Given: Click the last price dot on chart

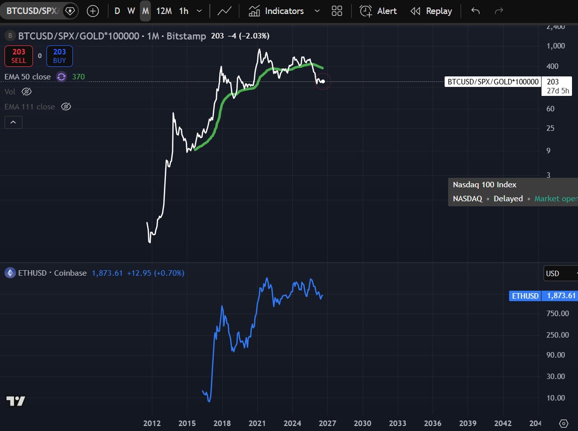Looking at the screenshot, I should coord(323,81).
